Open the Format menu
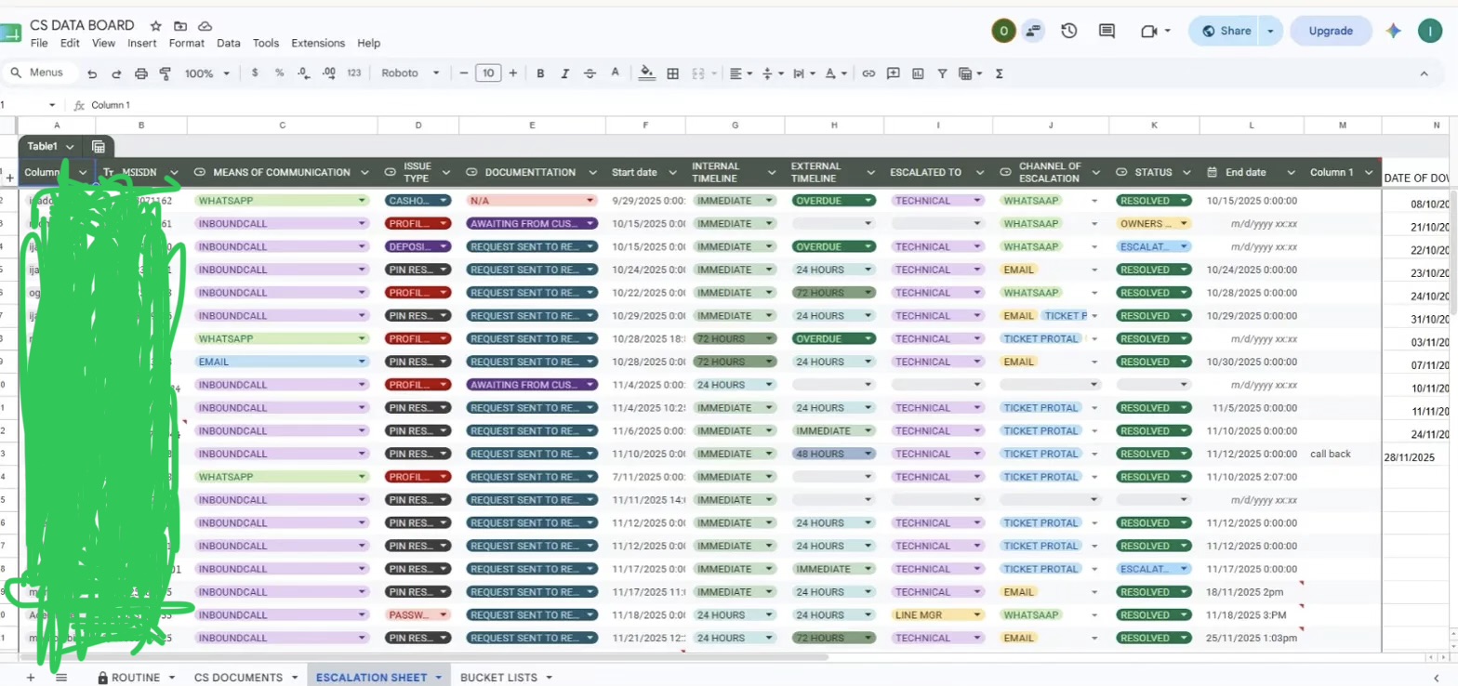The width and height of the screenshot is (1458, 686). pos(187,43)
